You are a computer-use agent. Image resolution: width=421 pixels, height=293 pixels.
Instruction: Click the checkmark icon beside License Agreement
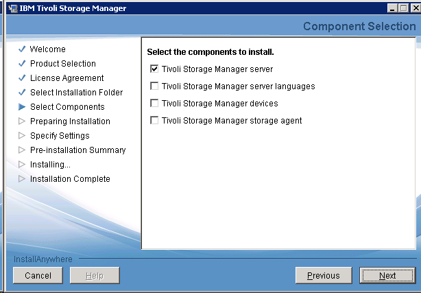22,78
